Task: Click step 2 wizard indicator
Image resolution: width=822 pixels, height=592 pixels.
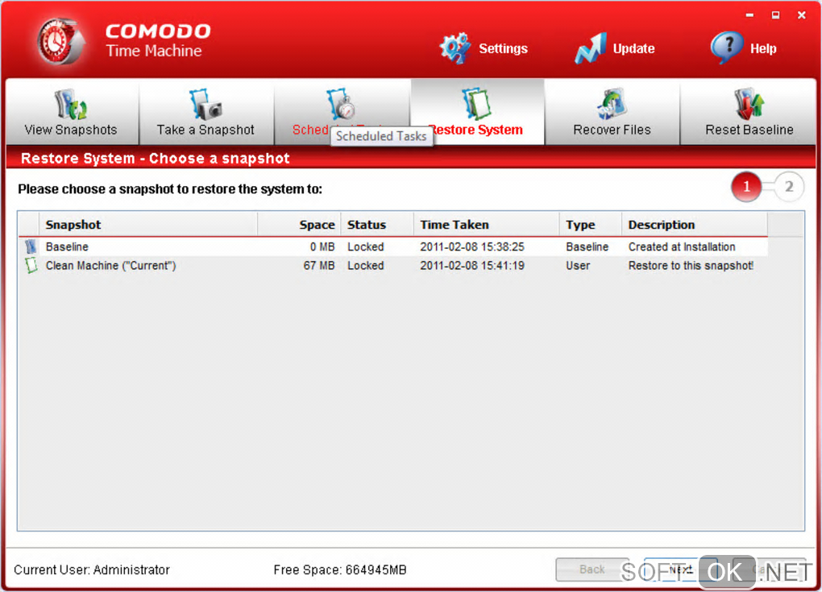Action: coord(788,187)
